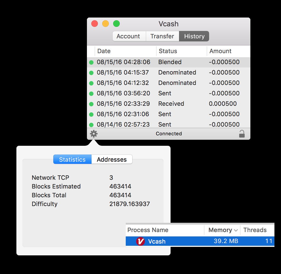The width and height of the screenshot is (281, 274).
Task: Sort history by Date column header
Action: [x=125, y=51]
